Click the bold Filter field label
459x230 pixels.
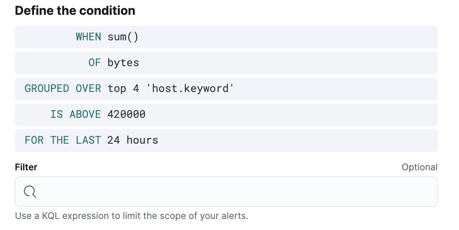click(x=26, y=167)
